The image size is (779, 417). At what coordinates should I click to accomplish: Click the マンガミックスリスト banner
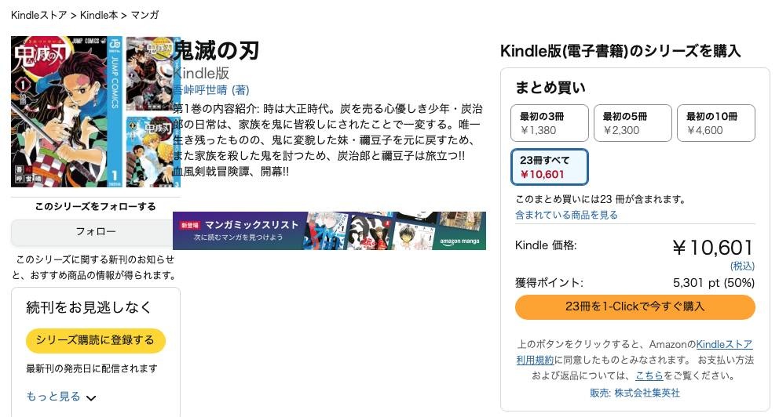pyautogui.click(x=251, y=230)
